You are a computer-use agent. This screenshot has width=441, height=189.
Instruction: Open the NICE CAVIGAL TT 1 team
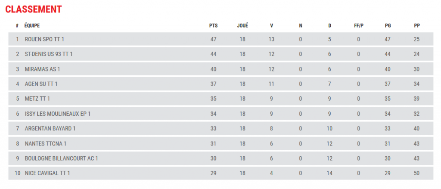(47, 173)
